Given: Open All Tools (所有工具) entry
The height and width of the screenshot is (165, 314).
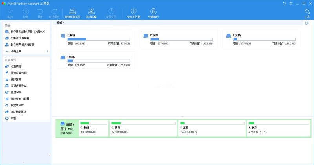Looking at the screenshot, I should 14,51.
